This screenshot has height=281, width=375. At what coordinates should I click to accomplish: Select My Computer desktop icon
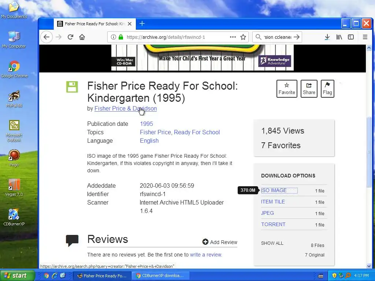point(14,40)
